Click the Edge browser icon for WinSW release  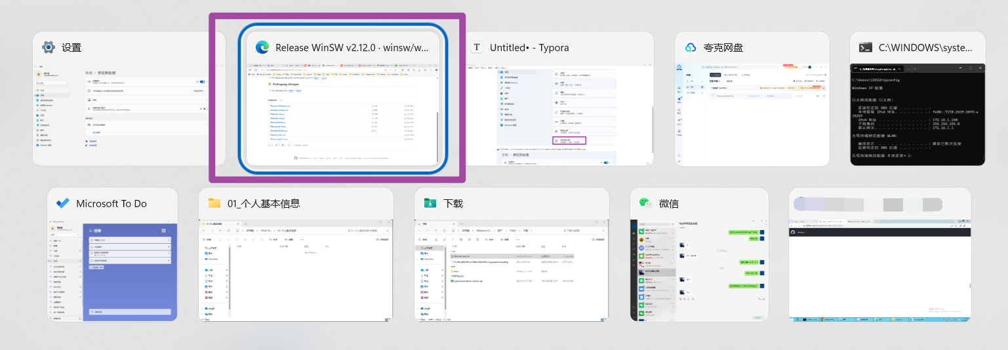coord(262,47)
